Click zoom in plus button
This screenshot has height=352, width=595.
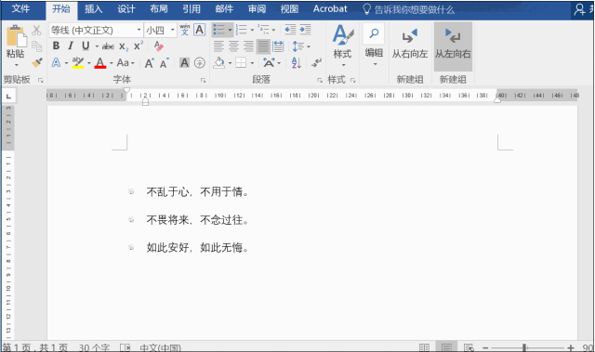coord(570,347)
